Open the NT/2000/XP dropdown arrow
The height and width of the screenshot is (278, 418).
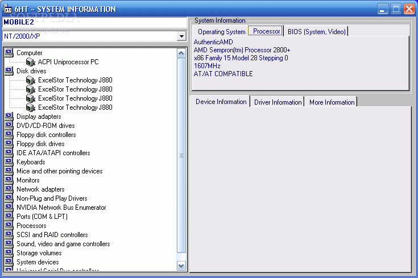(181, 36)
